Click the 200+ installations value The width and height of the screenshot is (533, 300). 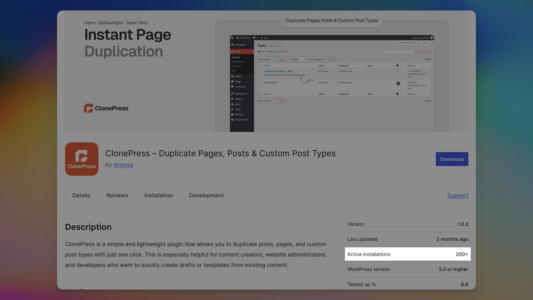tap(462, 254)
